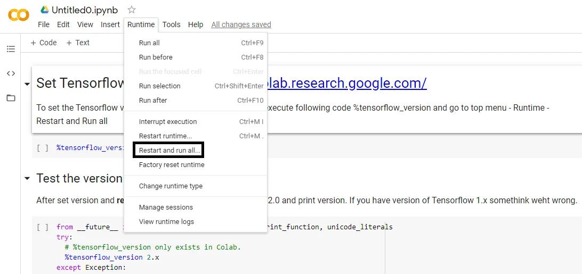
Task: Select Restart and run all...
Action: point(196,151)
